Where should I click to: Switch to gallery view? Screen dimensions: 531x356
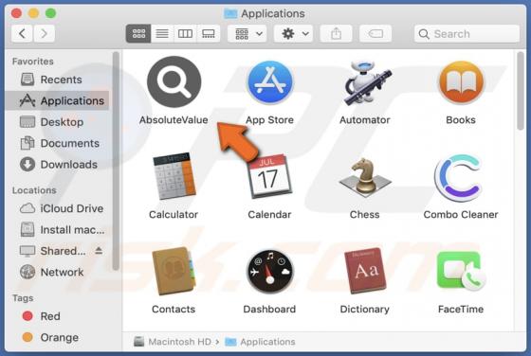(x=209, y=33)
